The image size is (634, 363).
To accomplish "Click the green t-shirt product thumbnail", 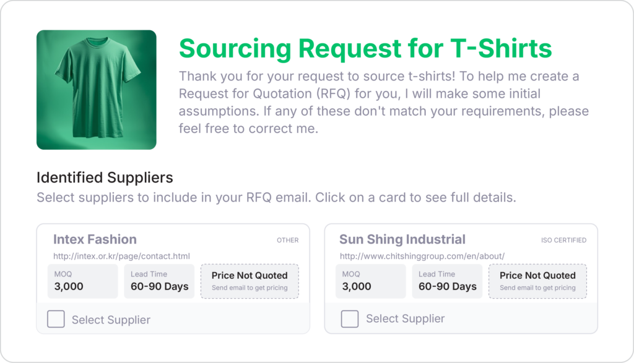I will point(96,90).
